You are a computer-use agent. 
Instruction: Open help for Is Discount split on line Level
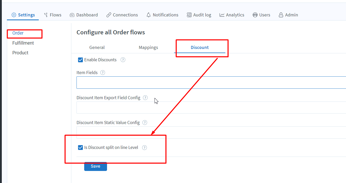[145, 148]
